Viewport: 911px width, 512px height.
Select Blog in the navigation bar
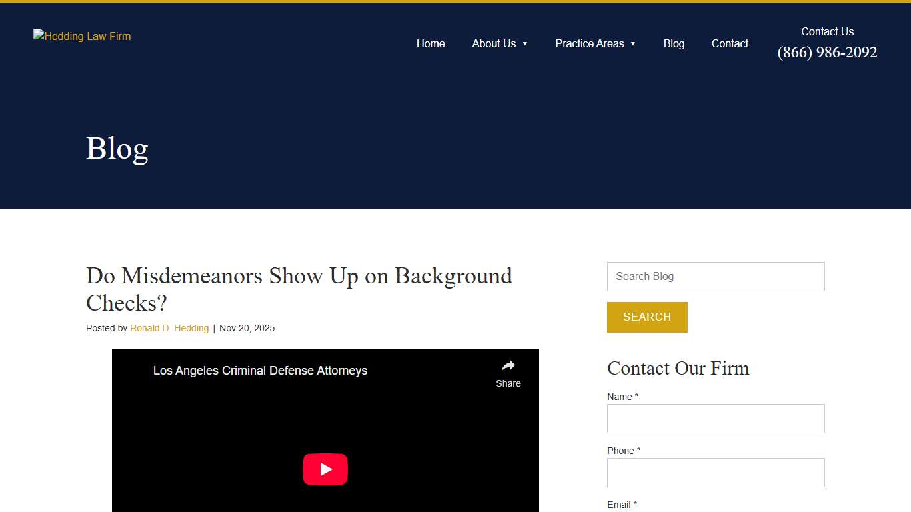[674, 43]
